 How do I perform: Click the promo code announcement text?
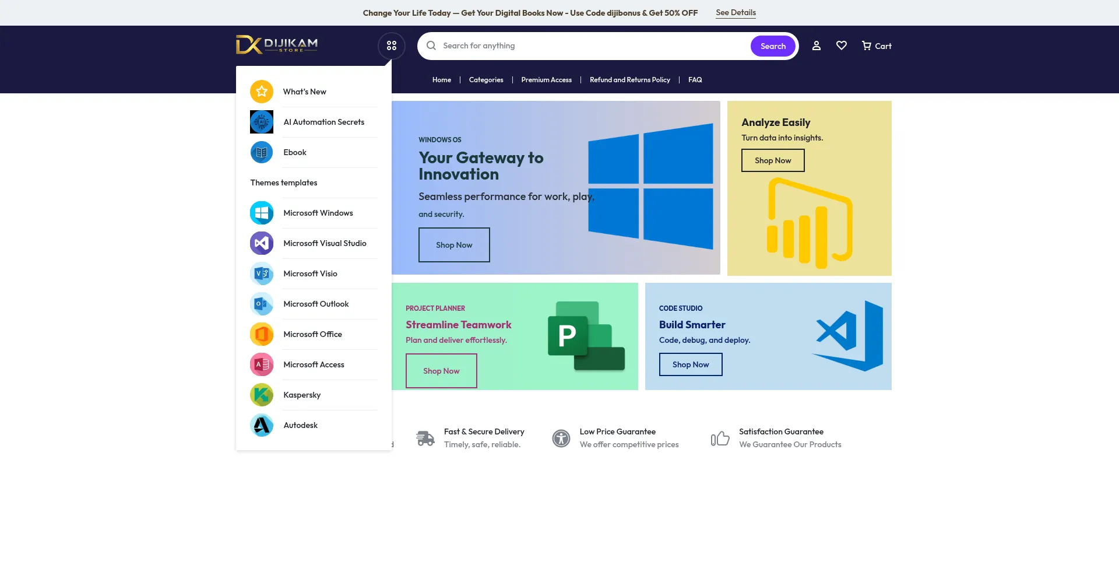click(x=530, y=13)
